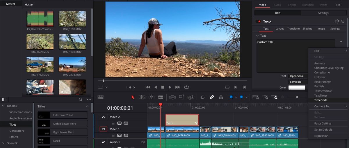Adjust the timeline zoom slider handle
Screen dimensions: 349x148
pyautogui.click(x=297, y=97)
